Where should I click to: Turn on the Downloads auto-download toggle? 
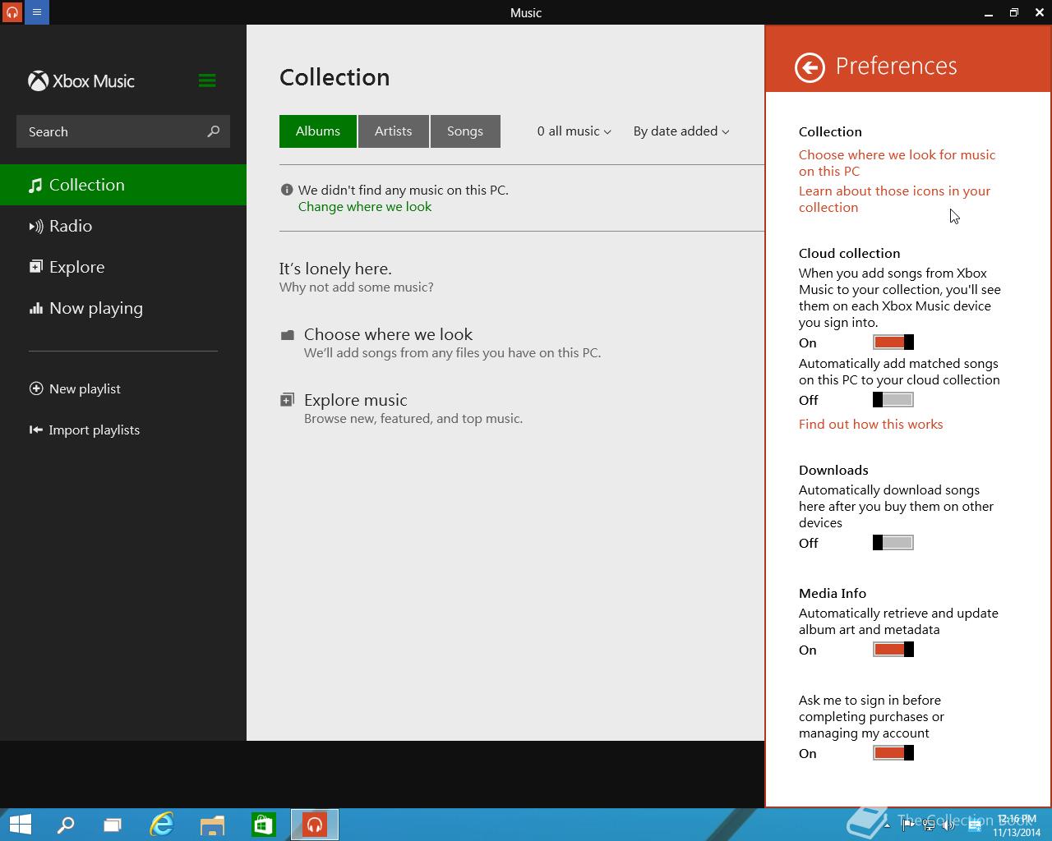893,543
